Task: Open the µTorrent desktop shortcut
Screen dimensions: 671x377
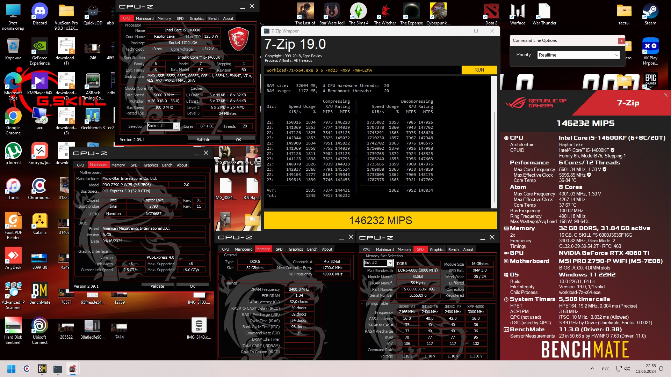Action: 13,154
